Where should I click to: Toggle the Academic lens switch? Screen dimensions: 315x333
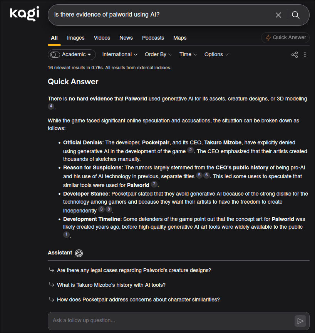pos(55,55)
